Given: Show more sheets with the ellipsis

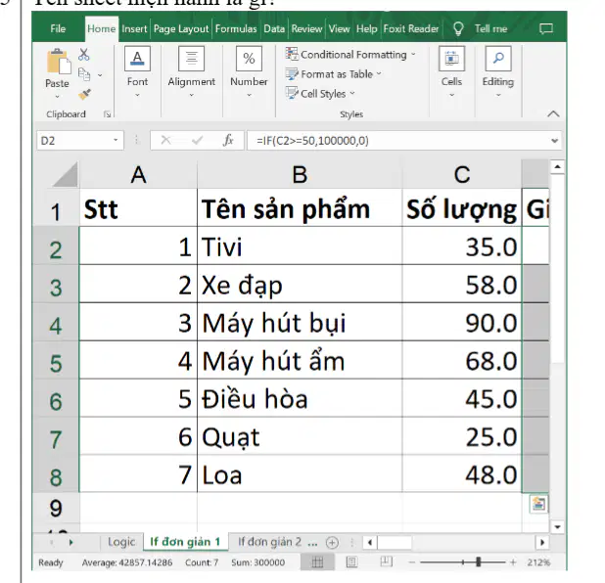Looking at the screenshot, I should pyautogui.click(x=312, y=543).
